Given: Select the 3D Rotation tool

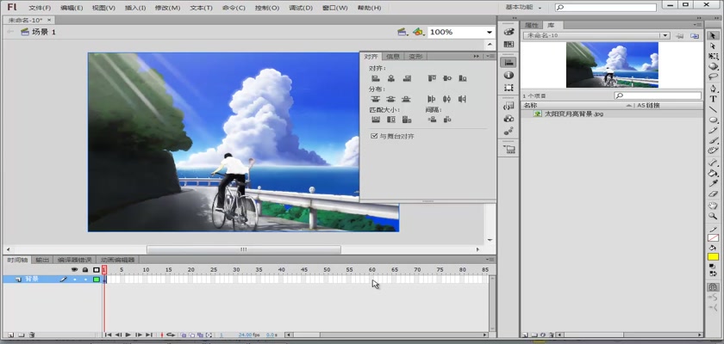Looking at the screenshot, I should click(x=713, y=66).
